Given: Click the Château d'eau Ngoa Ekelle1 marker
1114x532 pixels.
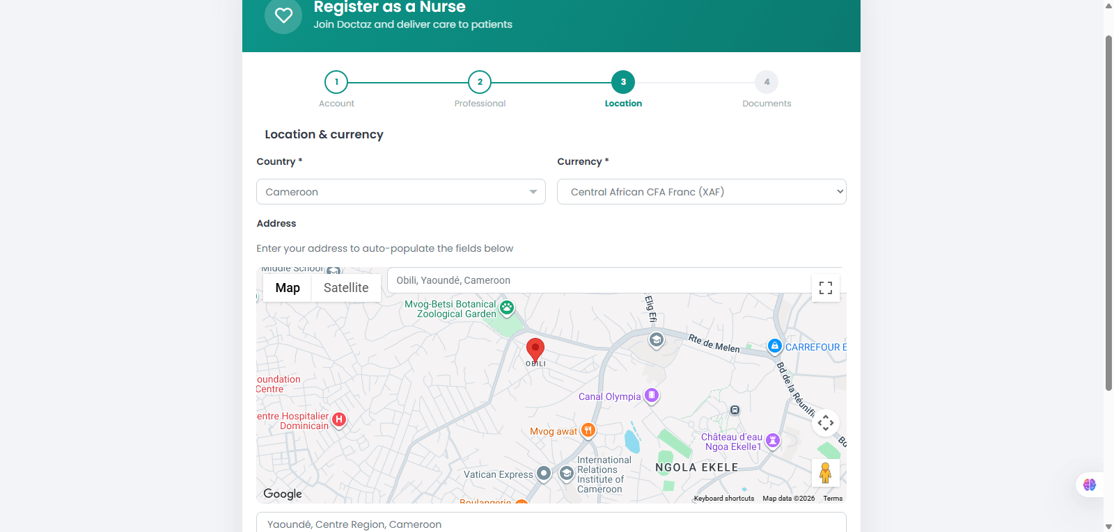Looking at the screenshot, I should [x=773, y=440].
